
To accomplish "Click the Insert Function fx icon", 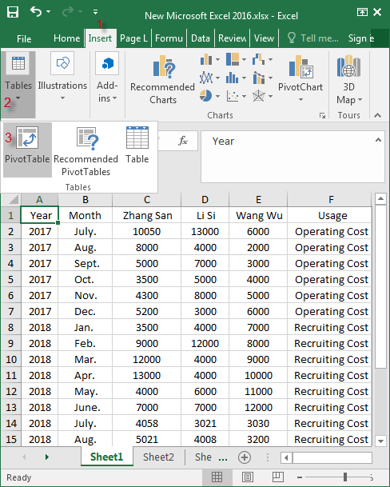I will point(183,141).
